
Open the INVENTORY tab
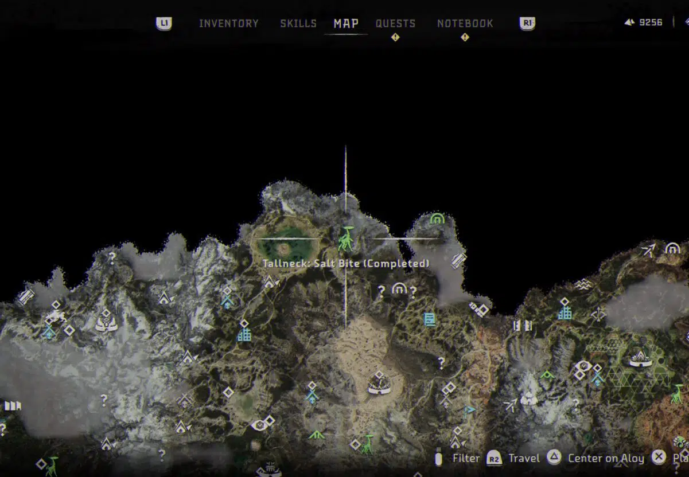pos(228,24)
